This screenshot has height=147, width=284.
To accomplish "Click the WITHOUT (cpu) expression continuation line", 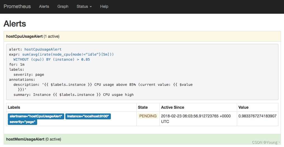I will pyautogui.click(x=52, y=60).
